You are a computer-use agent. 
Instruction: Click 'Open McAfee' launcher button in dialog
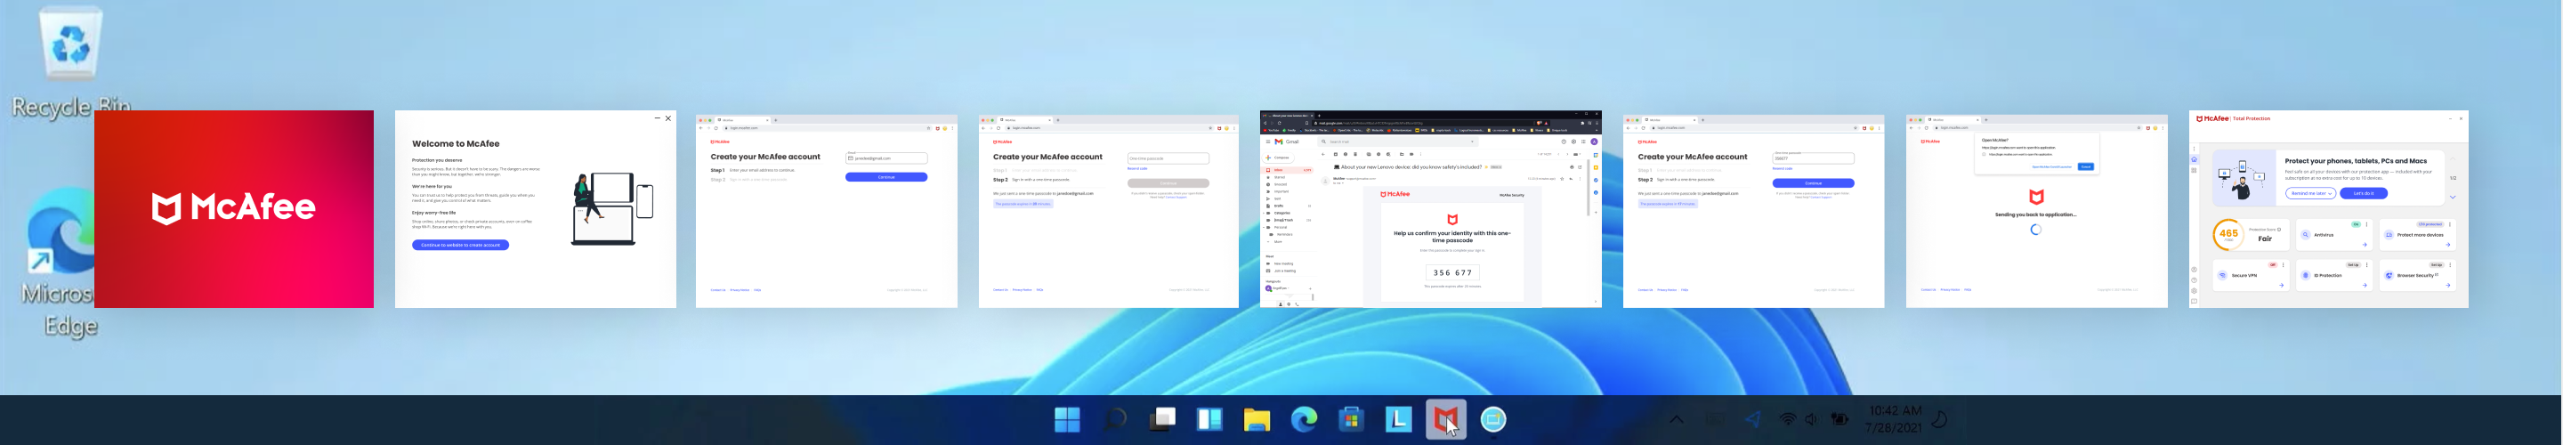pyautogui.click(x=2051, y=167)
